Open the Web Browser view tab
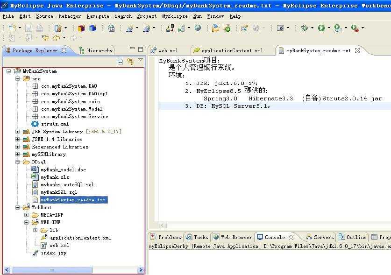Screen dimensions: 391x275 233,237
